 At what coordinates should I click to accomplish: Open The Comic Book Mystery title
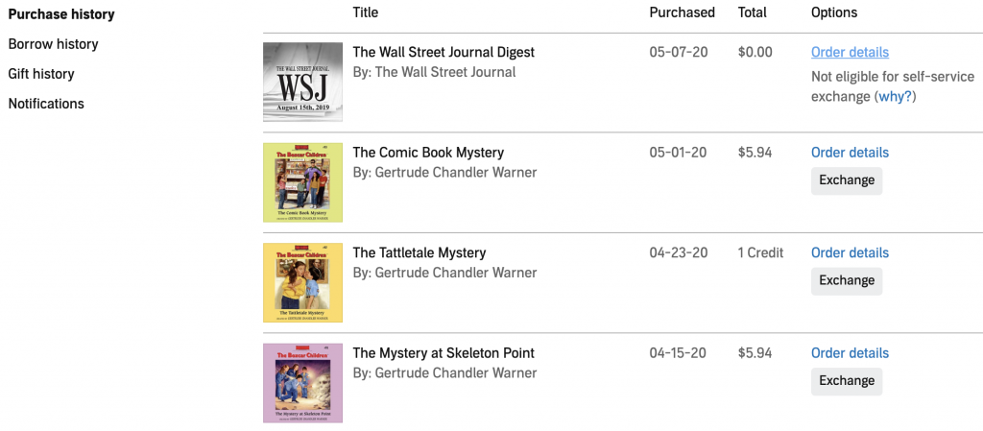point(428,153)
